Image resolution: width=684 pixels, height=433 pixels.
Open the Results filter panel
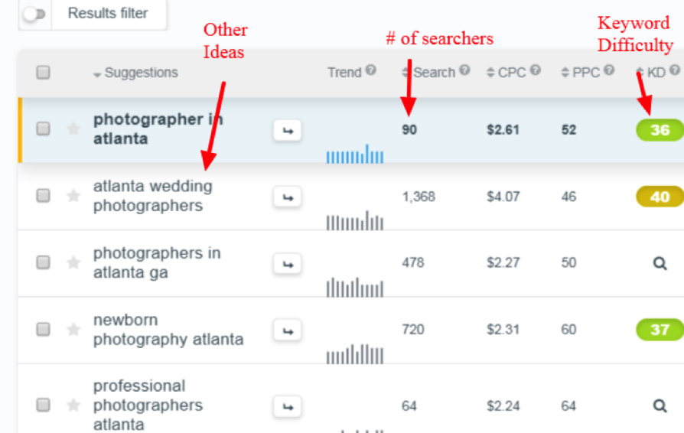pos(107,14)
